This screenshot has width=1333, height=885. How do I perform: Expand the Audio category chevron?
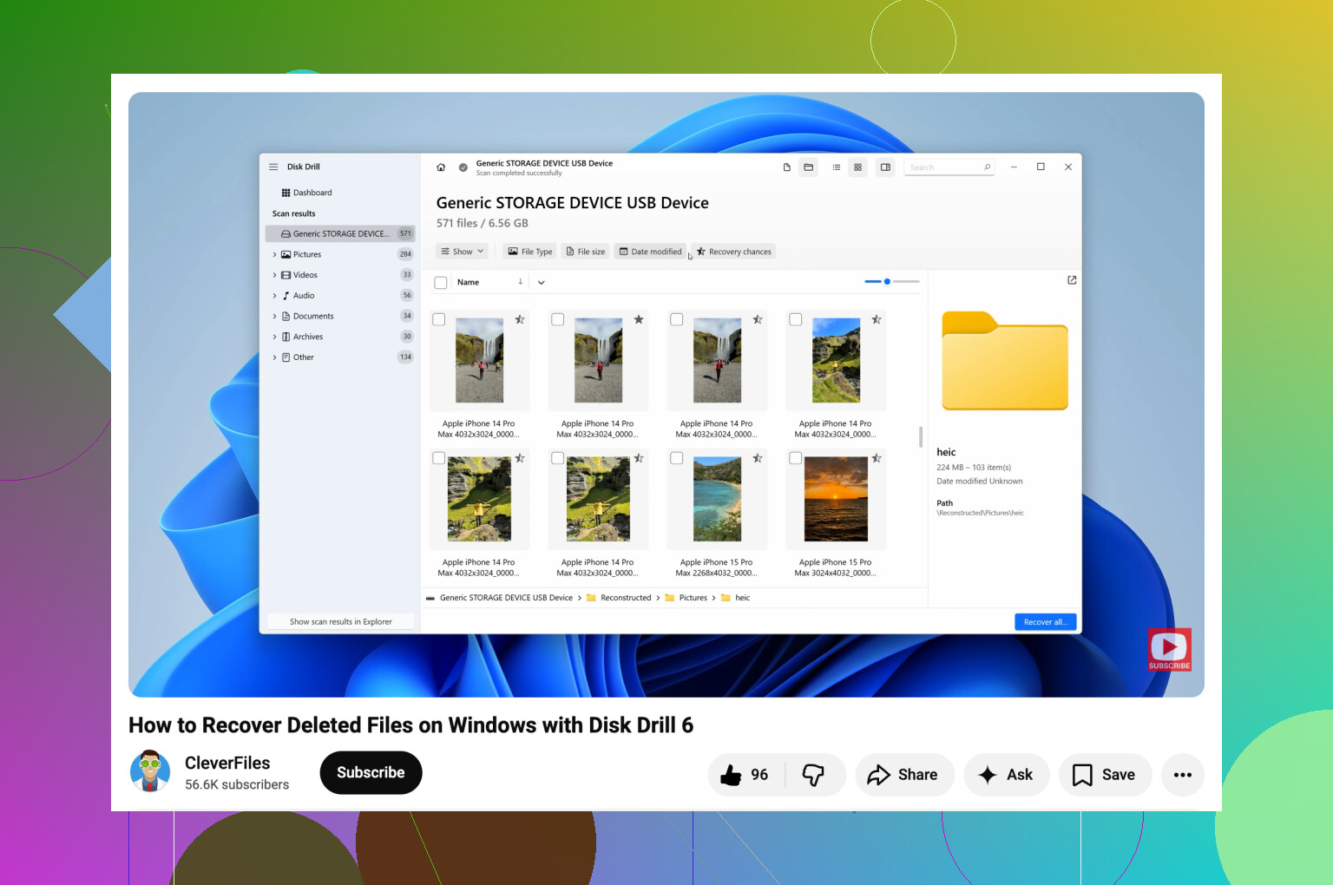275,296
